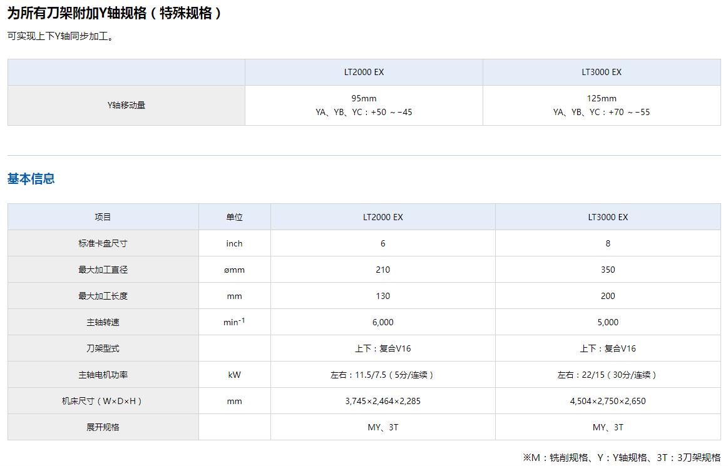Click the ømm unit cell
This screenshot has width=728, height=466.
click(x=235, y=270)
